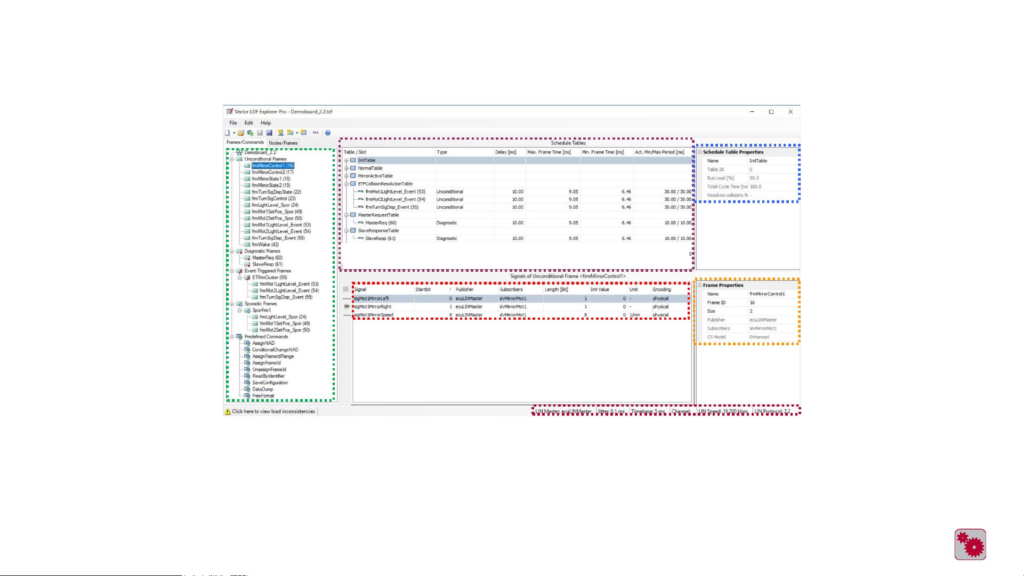
Task: Collapse the Unconditional Frames tree node
Action: [232, 159]
